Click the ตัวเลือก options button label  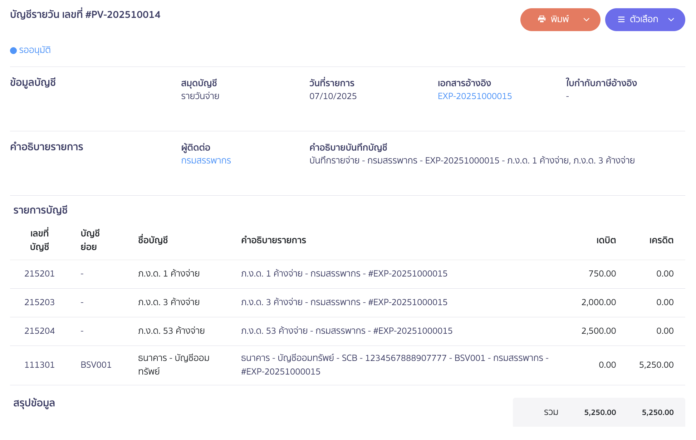[644, 19]
